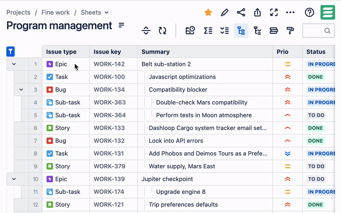341x213 pixels.
Task: Open issue key WORK-142
Action: click(109, 64)
